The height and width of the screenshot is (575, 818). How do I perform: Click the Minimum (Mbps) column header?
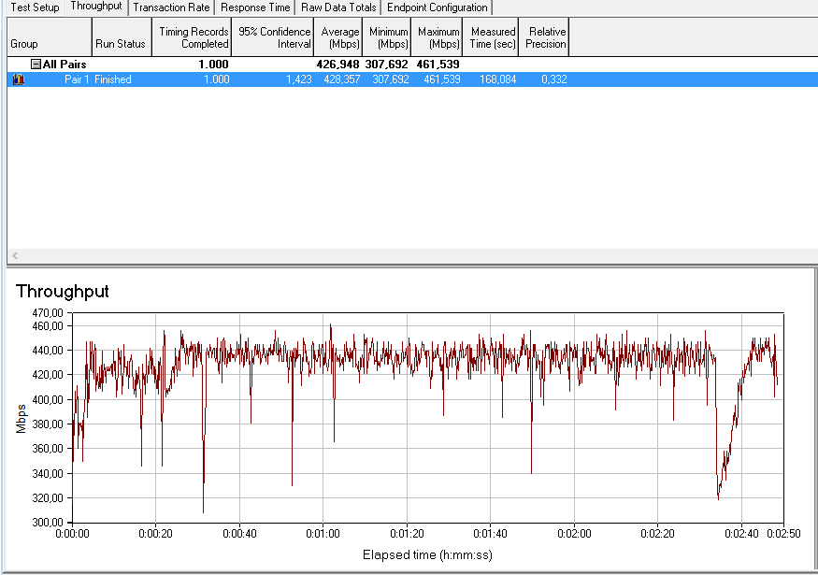coord(388,36)
